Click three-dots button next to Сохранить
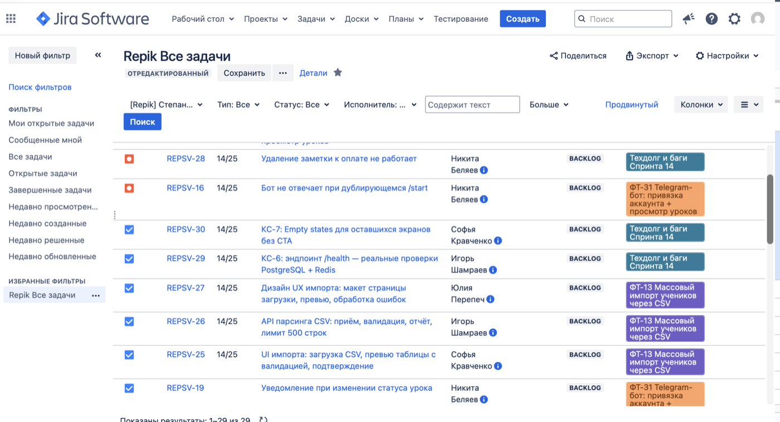Image resolution: width=780 pixels, height=422 pixels. [x=283, y=73]
